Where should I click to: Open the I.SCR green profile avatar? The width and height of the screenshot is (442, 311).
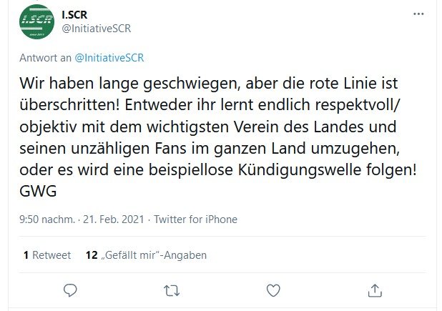[x=37, y=21]
